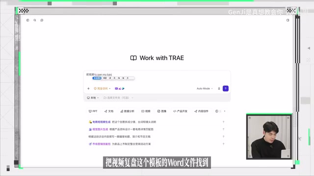
Task: Use the arrow on the 电商短视频生成 row
Action: 224,122
